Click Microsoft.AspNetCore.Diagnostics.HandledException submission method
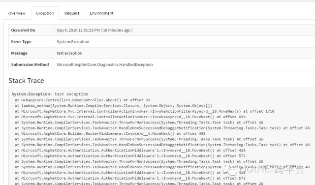 (105, 64)
